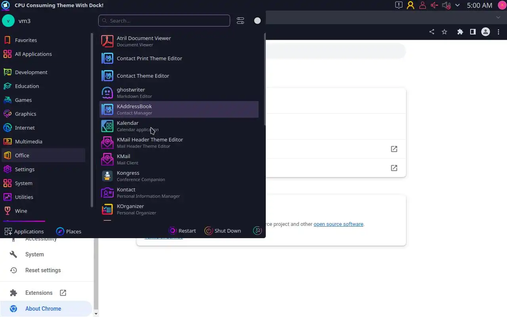This screenshot has height=317, width=507.
Task: Open KAddressBook contact manager icon
Action: click(x=107, y=109)
